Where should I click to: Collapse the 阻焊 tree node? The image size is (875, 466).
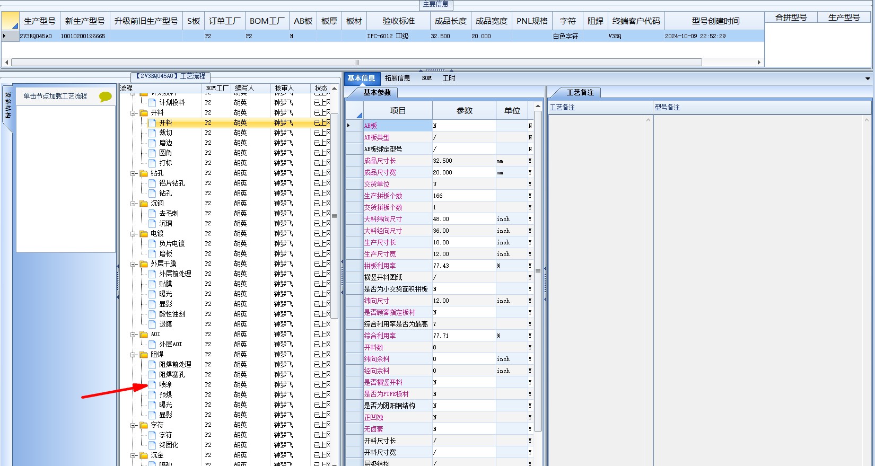tap(134, 355)
